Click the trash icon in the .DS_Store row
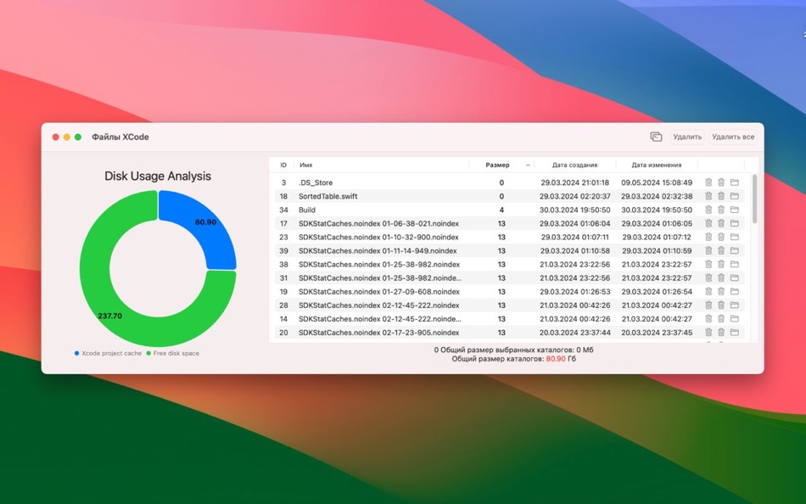 pos(721,182)
